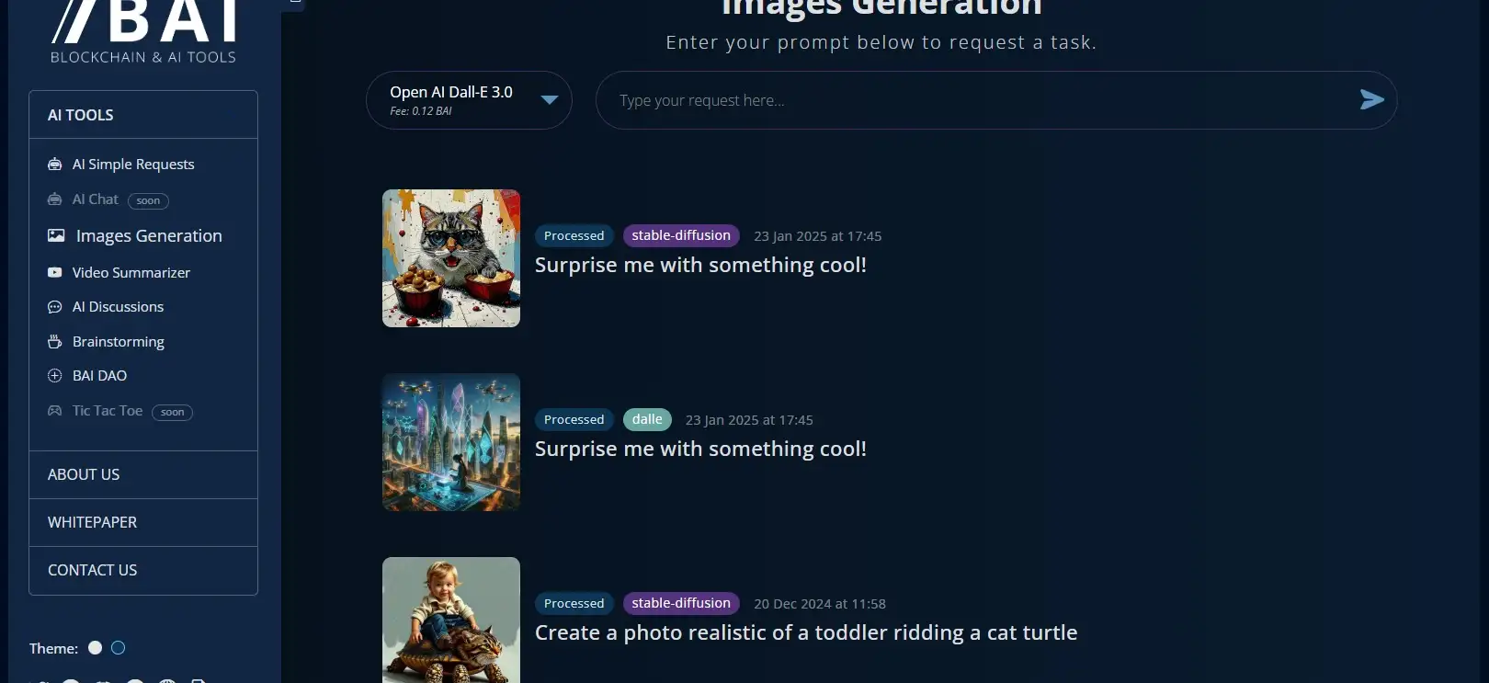The width and height of the screenshot is (1489, 683).
Task: Click the first stable-diffusion tag
Action: coord(681,235)
